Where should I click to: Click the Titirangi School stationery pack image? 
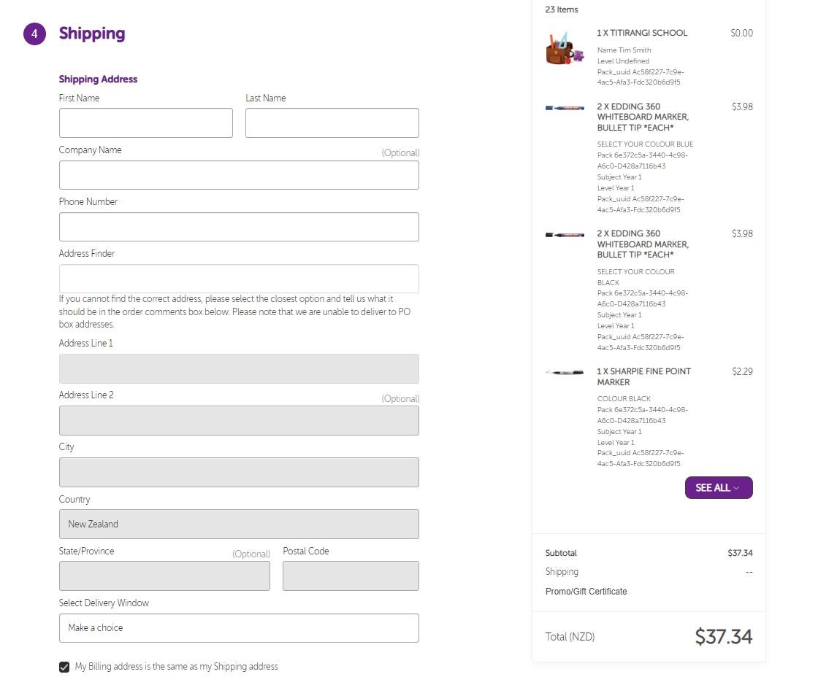565,48
